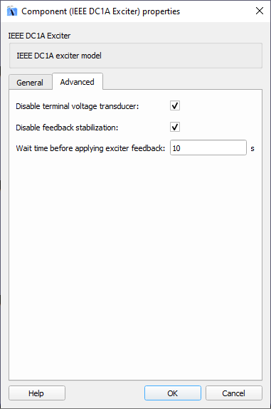This screenshot has height=409, width=271.
Task: Click the seconds unit label
Action: coord(253,148)
